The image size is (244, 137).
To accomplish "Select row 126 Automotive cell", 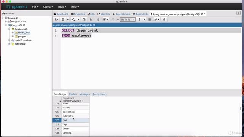I will (x=75, y=116).
